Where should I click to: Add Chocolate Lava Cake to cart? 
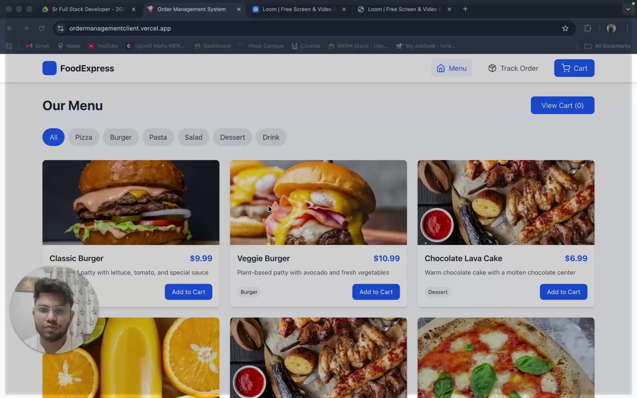(x=563, y=292)
